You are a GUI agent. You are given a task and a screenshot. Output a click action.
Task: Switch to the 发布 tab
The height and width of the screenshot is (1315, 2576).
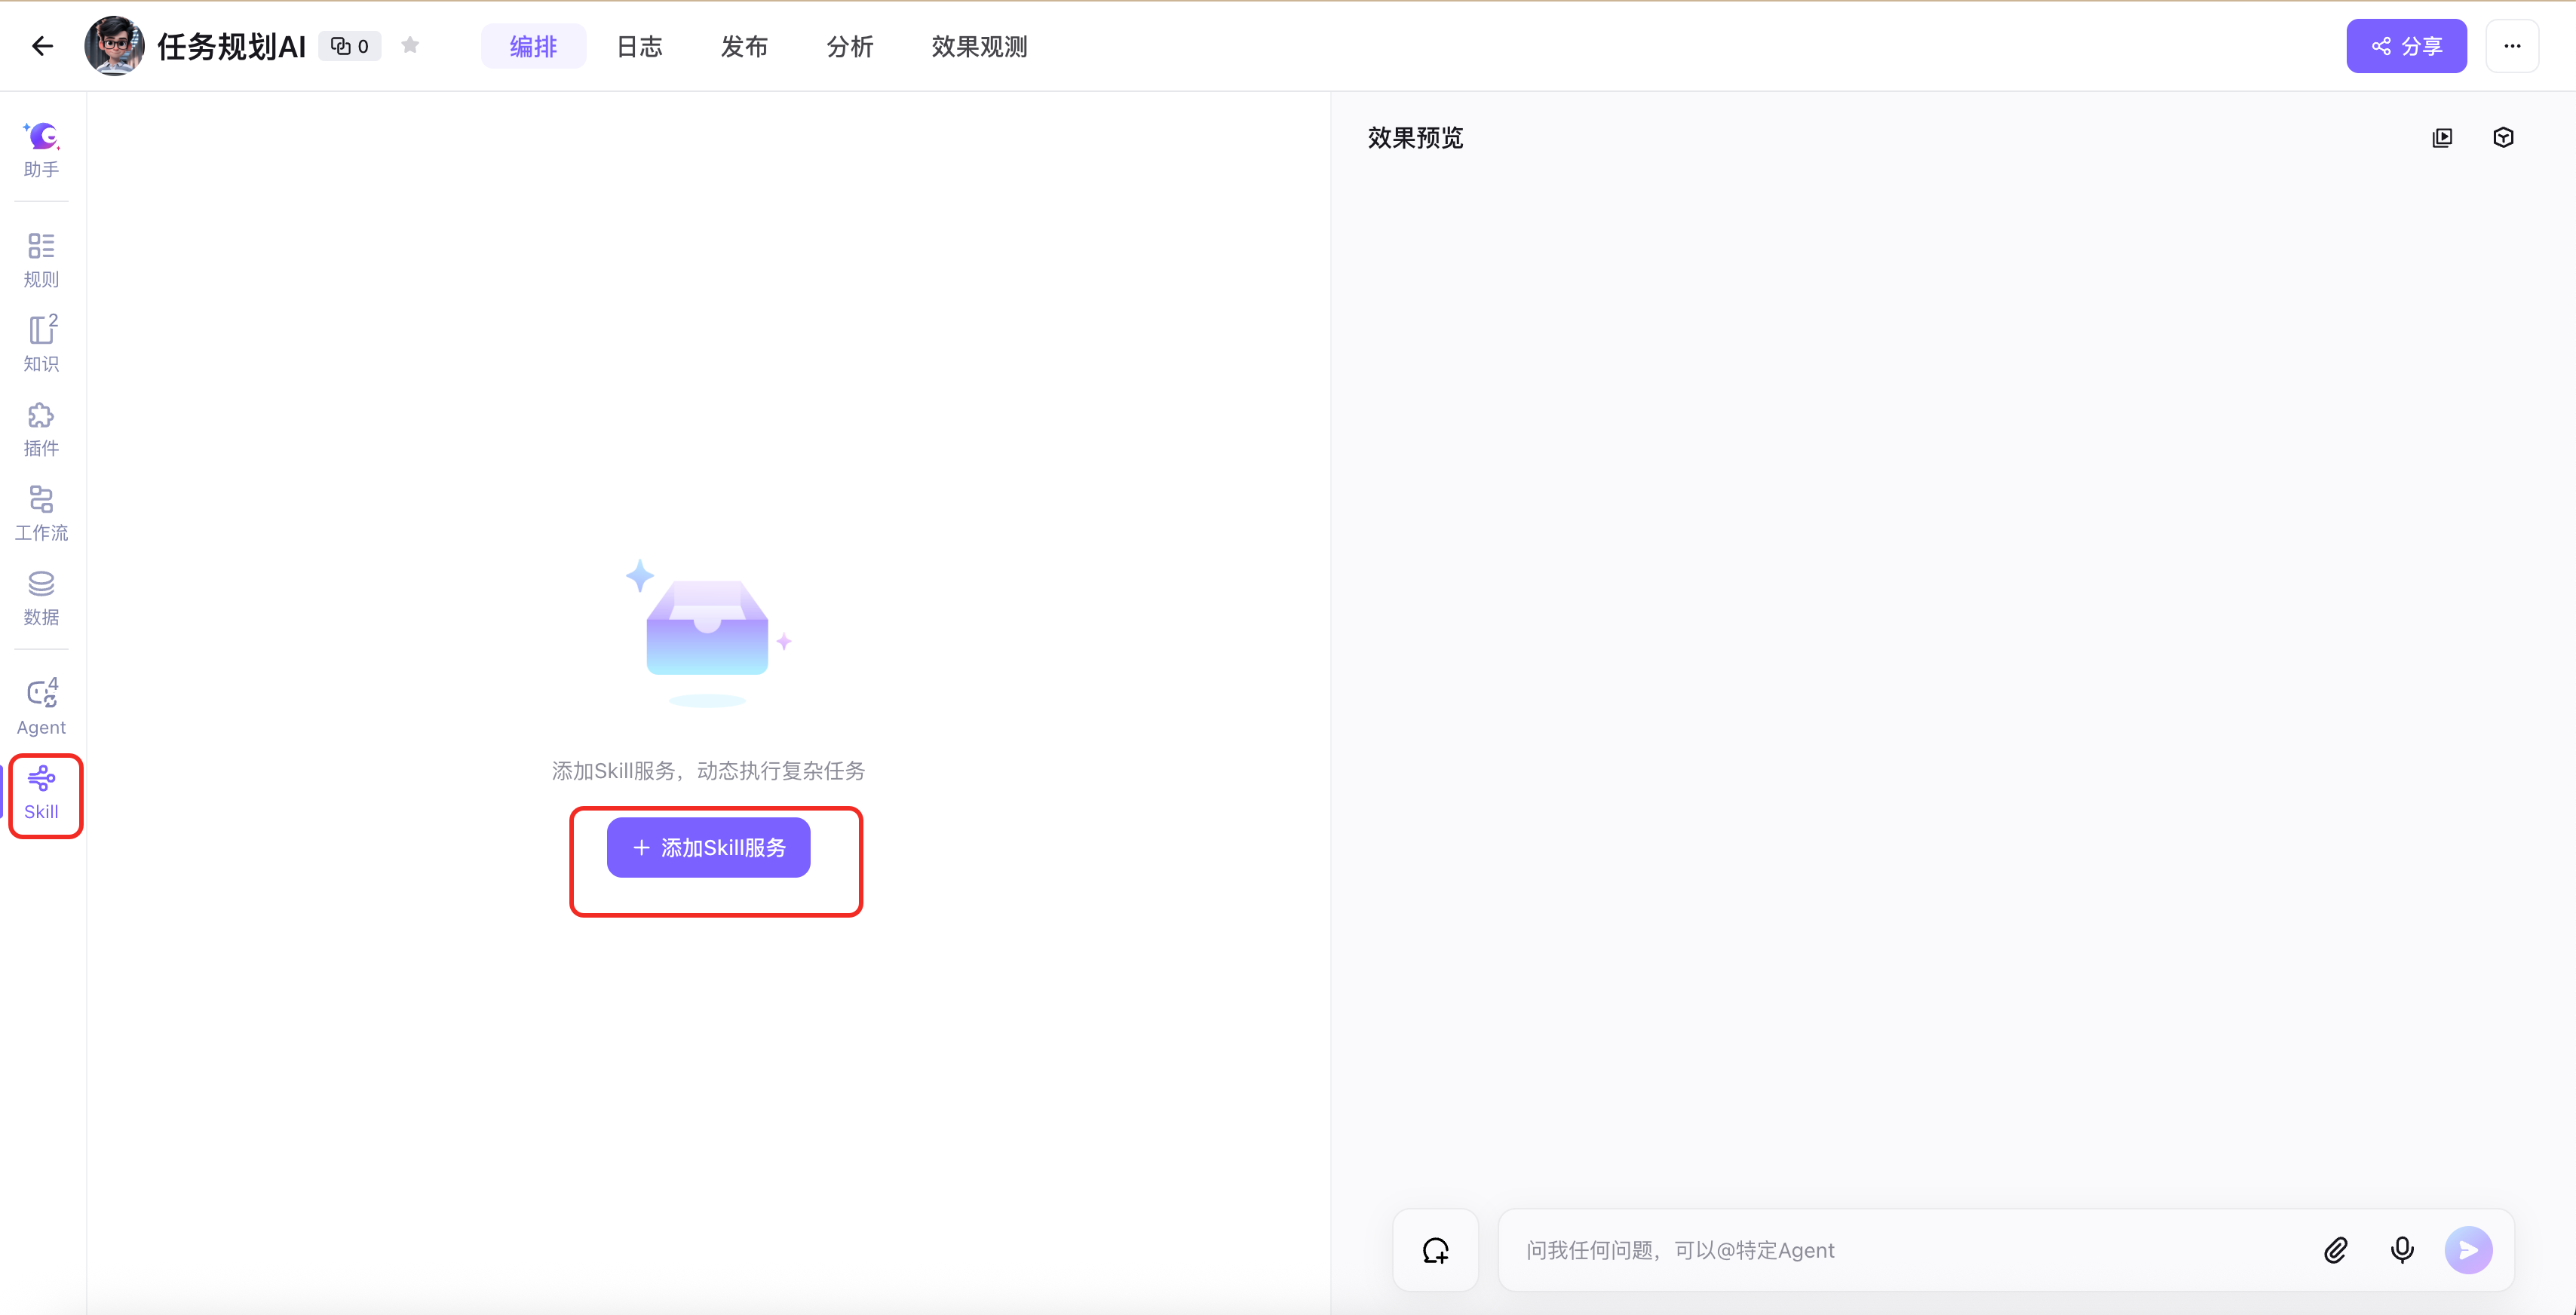(744, 46)
